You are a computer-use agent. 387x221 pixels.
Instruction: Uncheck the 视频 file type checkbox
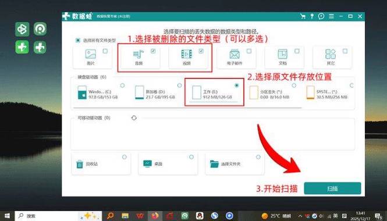pos(201,51)
